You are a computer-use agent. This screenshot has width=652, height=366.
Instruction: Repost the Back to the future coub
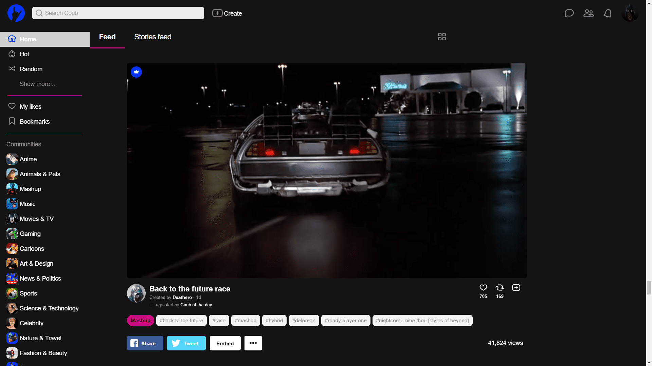coord(500,288)
